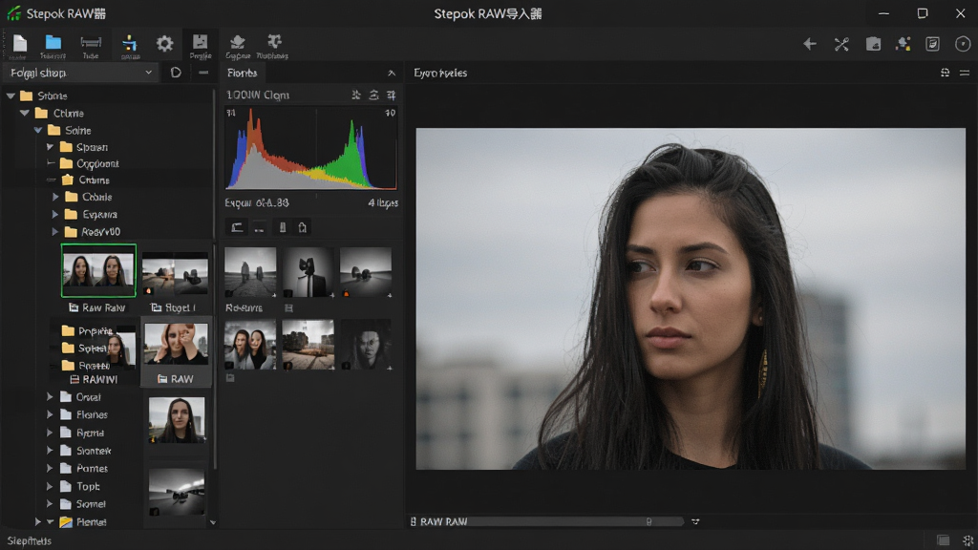
Task: Select the Spaan folder
Action: [x=92, y=147]
